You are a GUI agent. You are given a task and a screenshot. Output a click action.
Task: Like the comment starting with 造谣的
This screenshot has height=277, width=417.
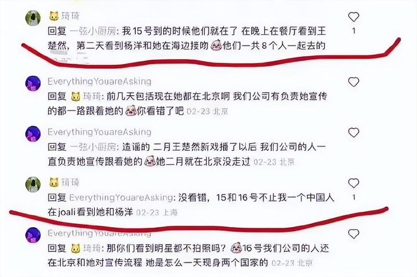[x=353, y=133]
